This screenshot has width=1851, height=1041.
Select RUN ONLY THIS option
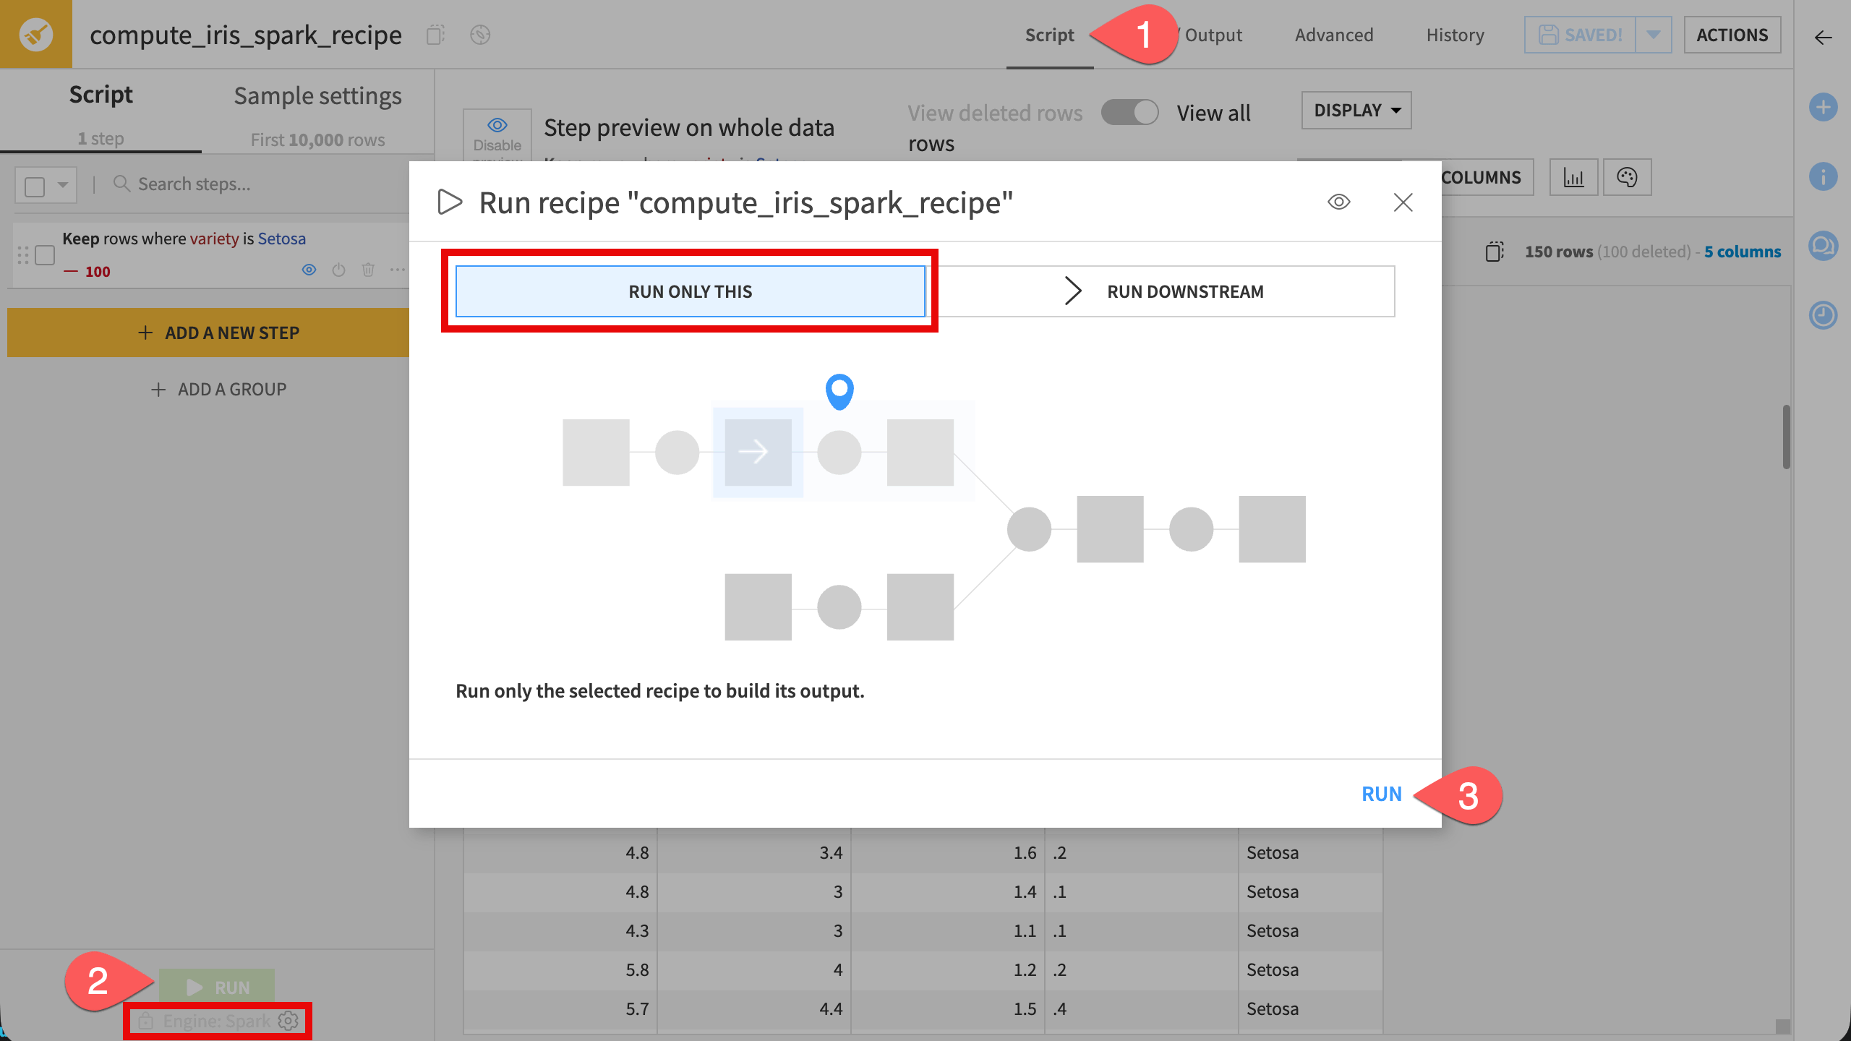(x=691, y=291)
